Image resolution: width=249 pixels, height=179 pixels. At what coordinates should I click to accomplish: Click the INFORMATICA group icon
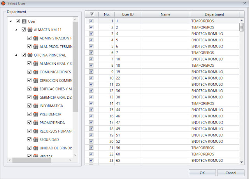(x=35, y=106)
